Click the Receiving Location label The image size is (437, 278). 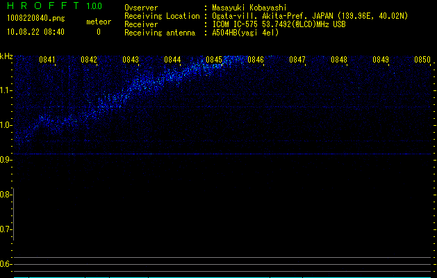click(162, 16)
